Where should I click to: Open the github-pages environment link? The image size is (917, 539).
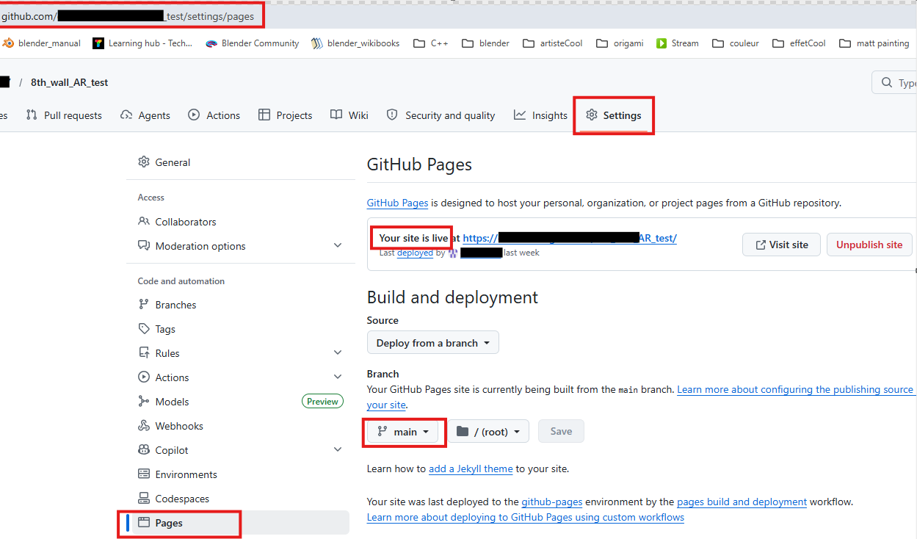pyautogui.click(x=552, y=502)
